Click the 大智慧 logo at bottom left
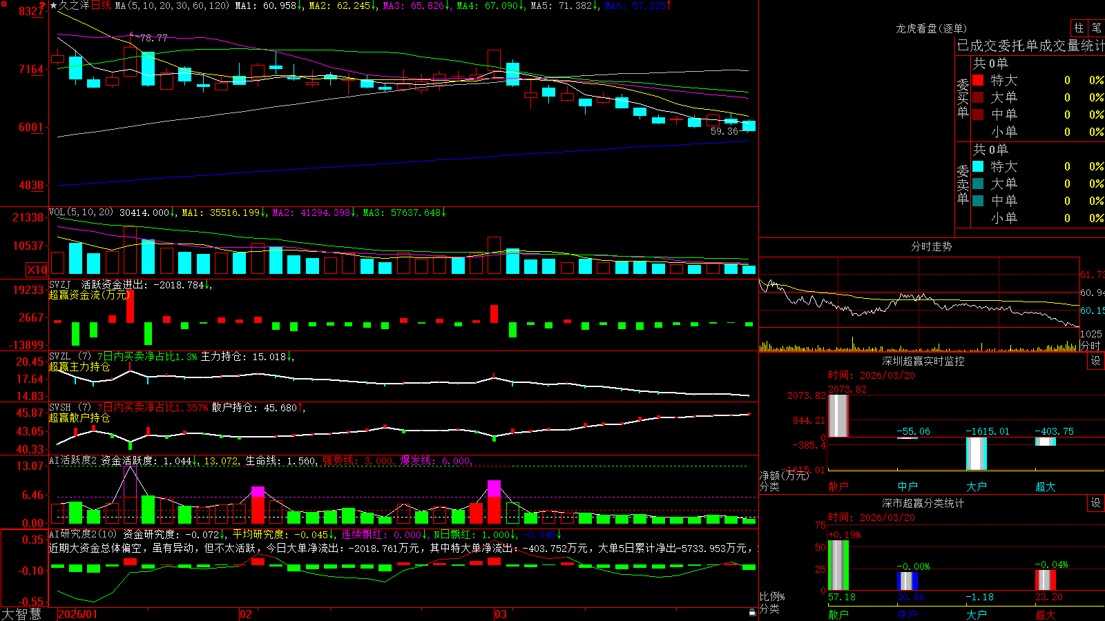1105x621 pixels. click(x=21, y=613)
